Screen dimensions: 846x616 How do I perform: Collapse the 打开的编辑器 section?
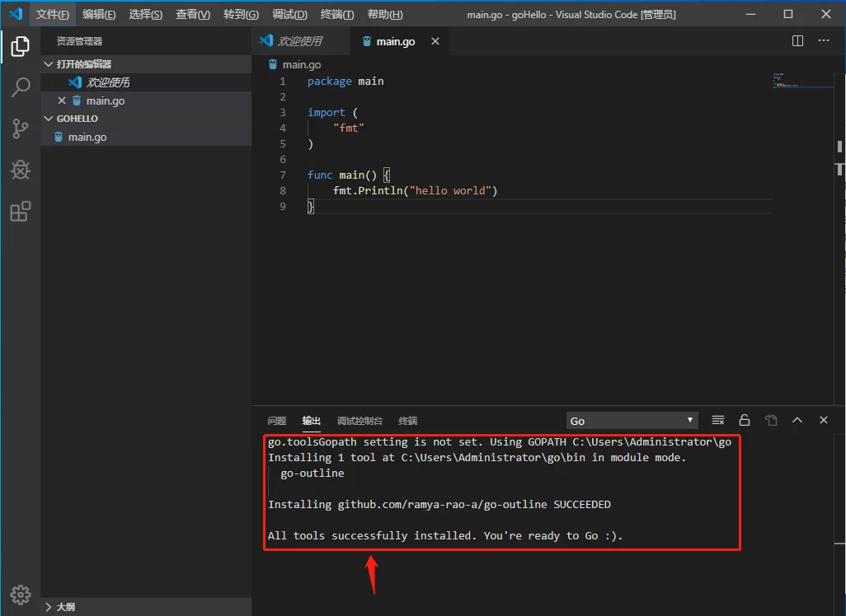[x=146, y=64]
